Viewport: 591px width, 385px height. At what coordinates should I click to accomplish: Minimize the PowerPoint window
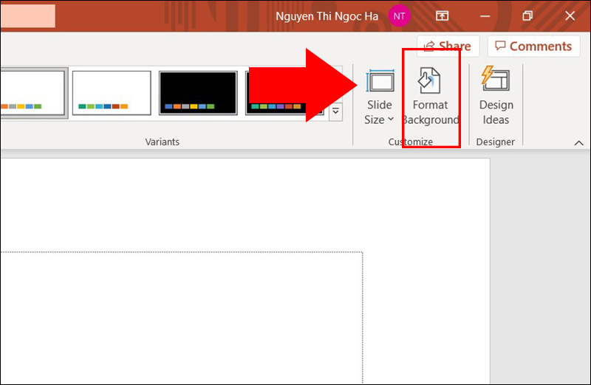(x=485, y=16)
